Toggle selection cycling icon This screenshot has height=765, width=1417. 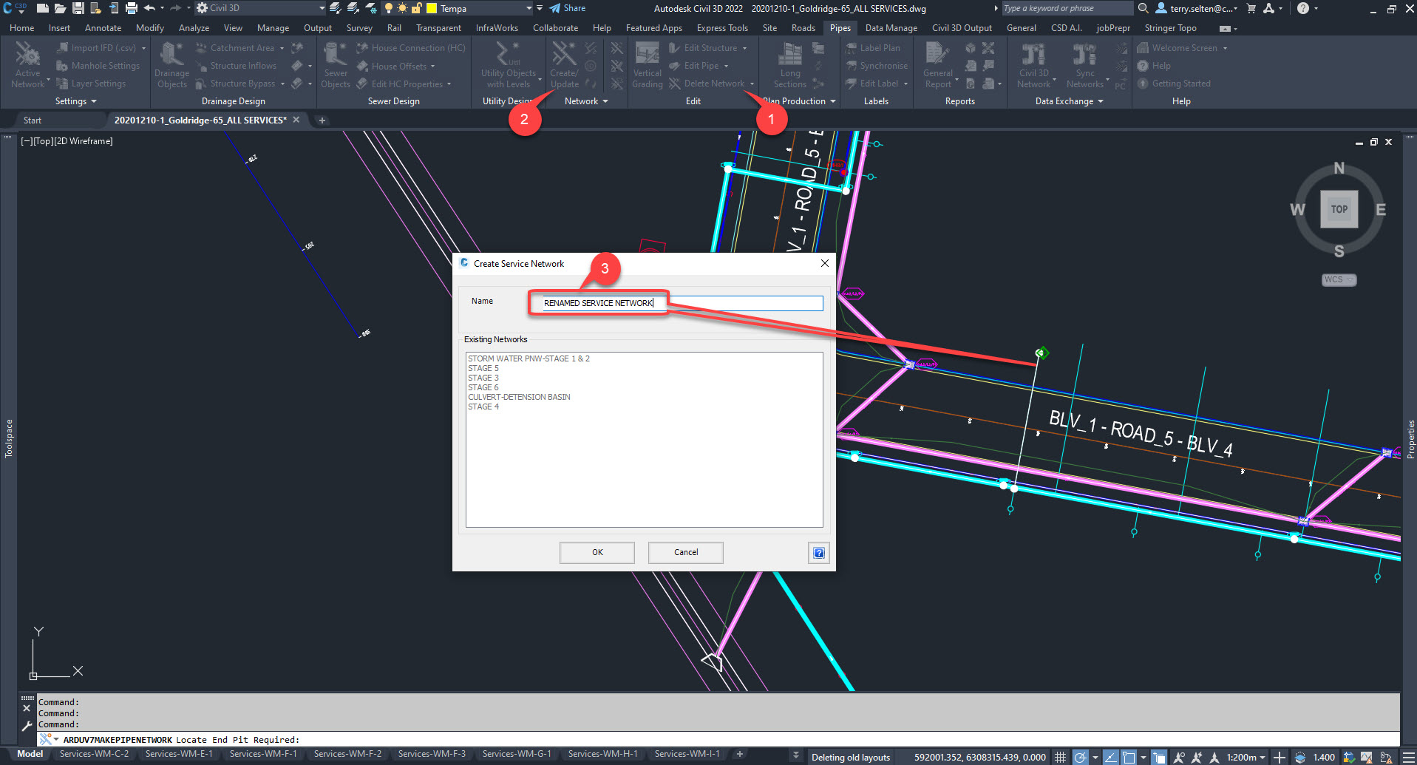pos(1159,757)
